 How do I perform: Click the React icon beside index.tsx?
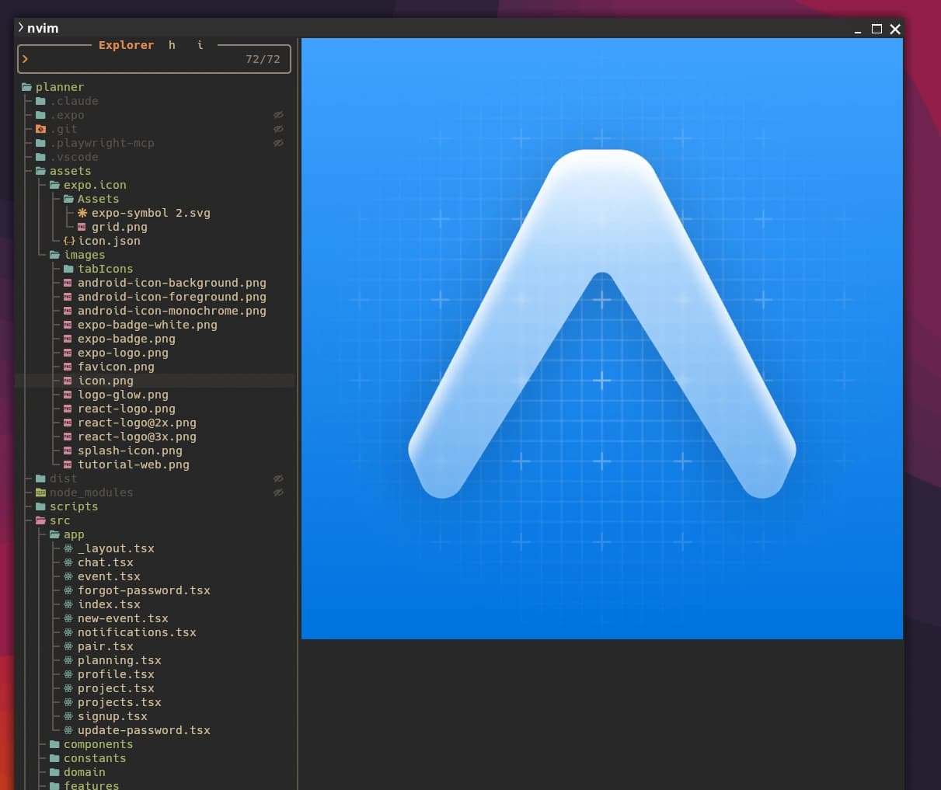[x=68, y=604]
